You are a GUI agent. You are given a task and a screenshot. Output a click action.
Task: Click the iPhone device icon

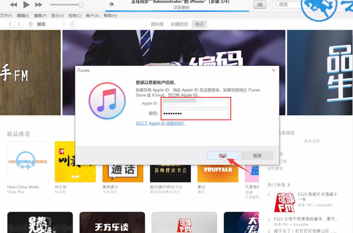tap(73, 24)
